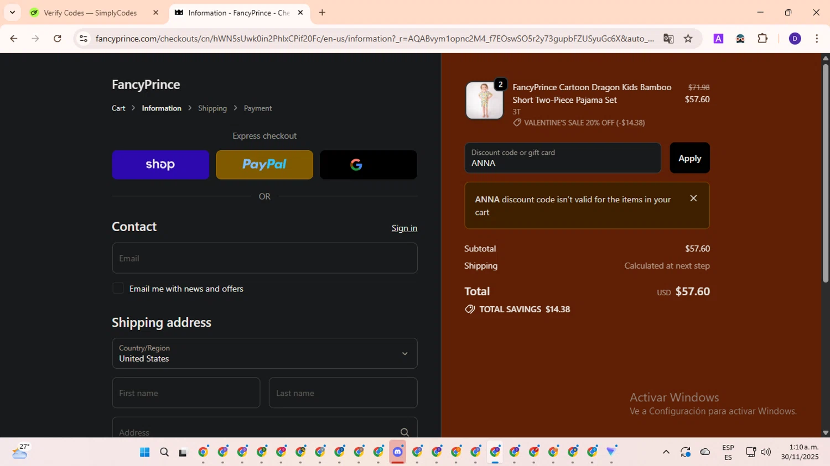Open Task View on taskbar
This screenshot has width=830, height=466.
point(183,452)
